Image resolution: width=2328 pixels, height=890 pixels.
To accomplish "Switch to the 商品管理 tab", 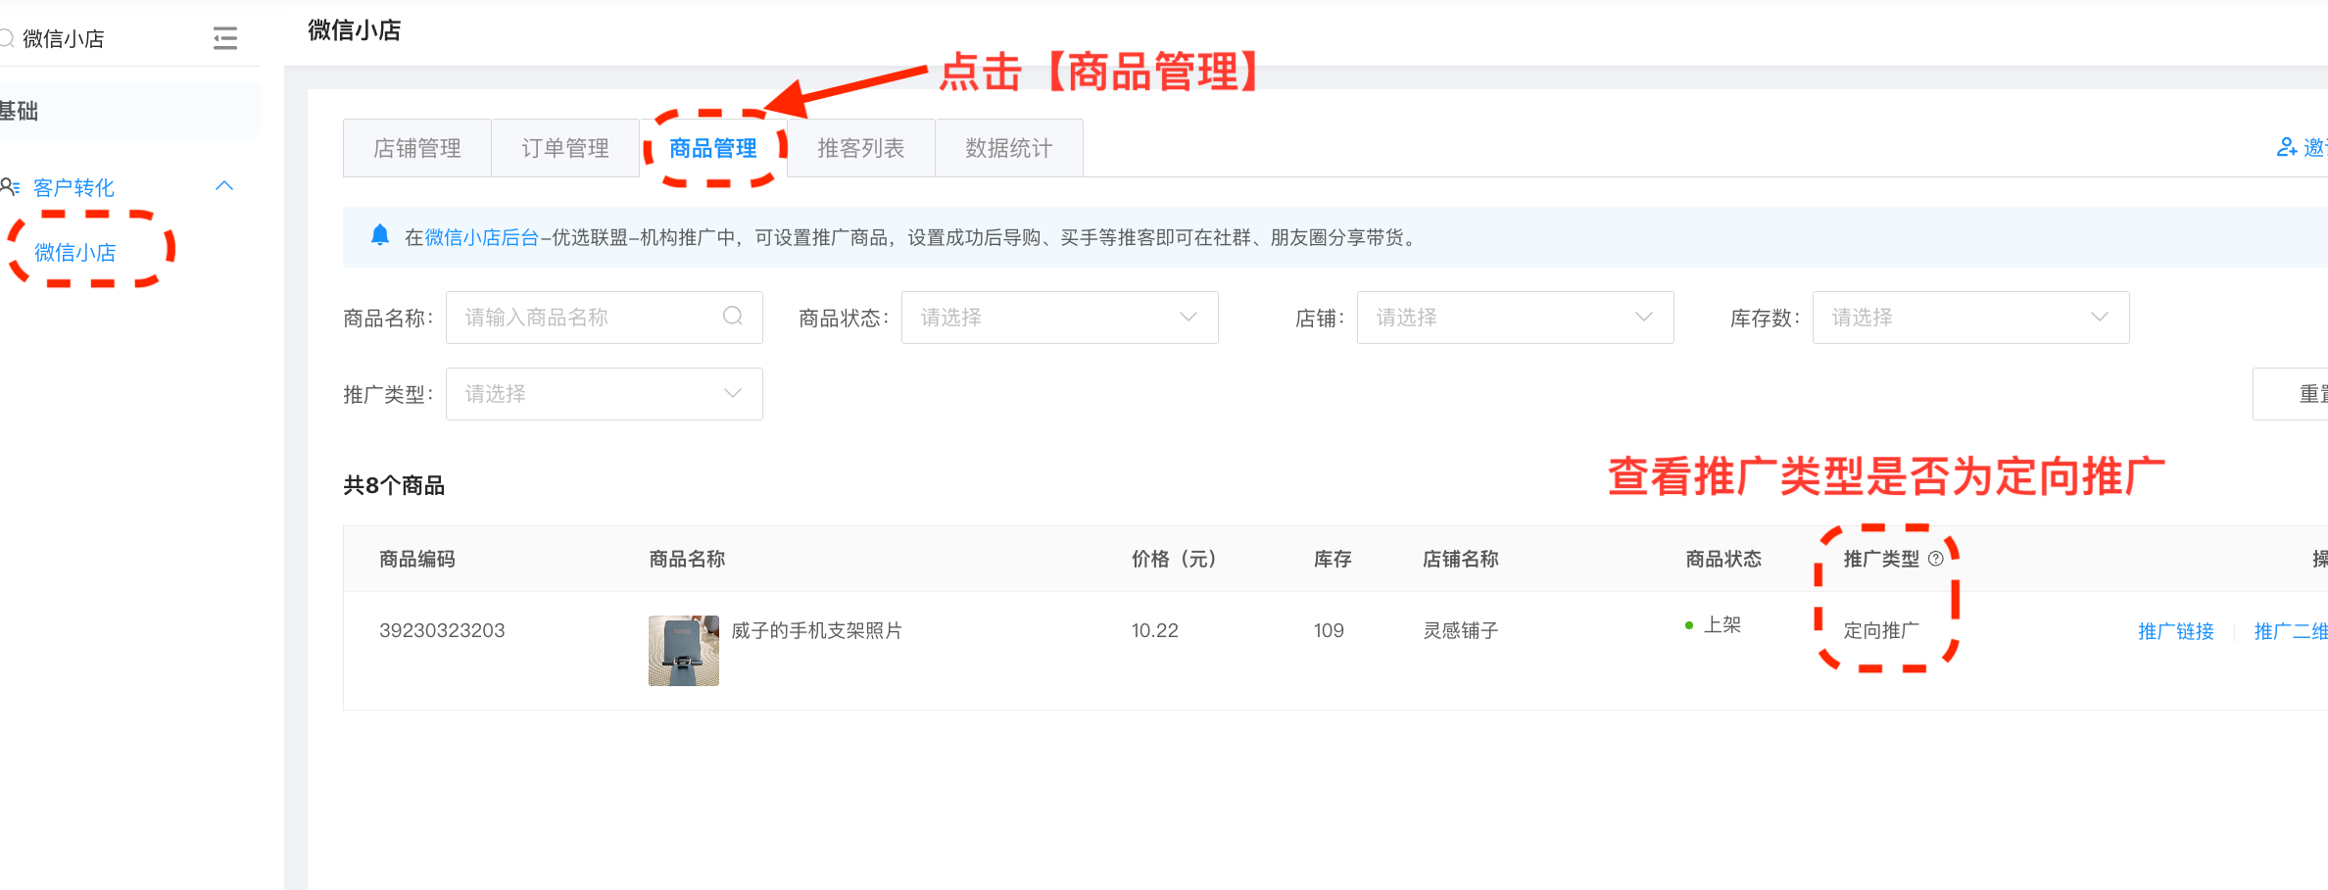I will pos(712,149).
